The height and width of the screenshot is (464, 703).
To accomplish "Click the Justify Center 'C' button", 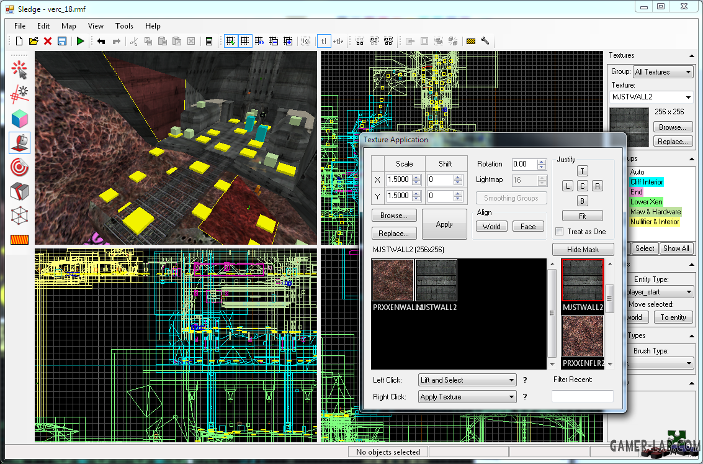I will tap(582, 186).
